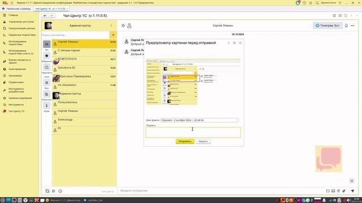Open the Кристина Переверзева chat
The width and height of the screenshot is (362, 203).
[84, 78]
